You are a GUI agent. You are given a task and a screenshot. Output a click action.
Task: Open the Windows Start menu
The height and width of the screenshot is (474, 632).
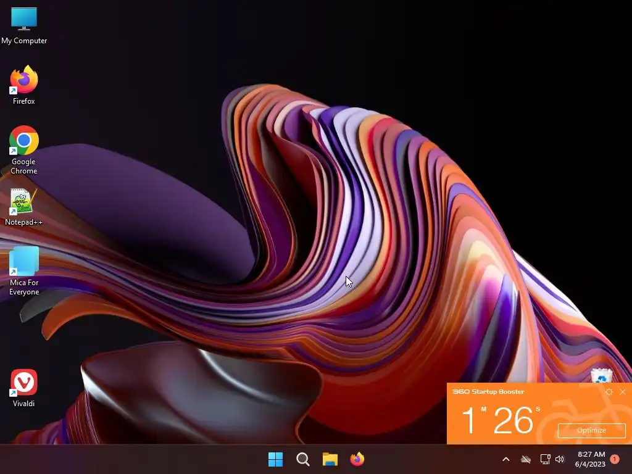pyautogui.click(x=276, y=459)
